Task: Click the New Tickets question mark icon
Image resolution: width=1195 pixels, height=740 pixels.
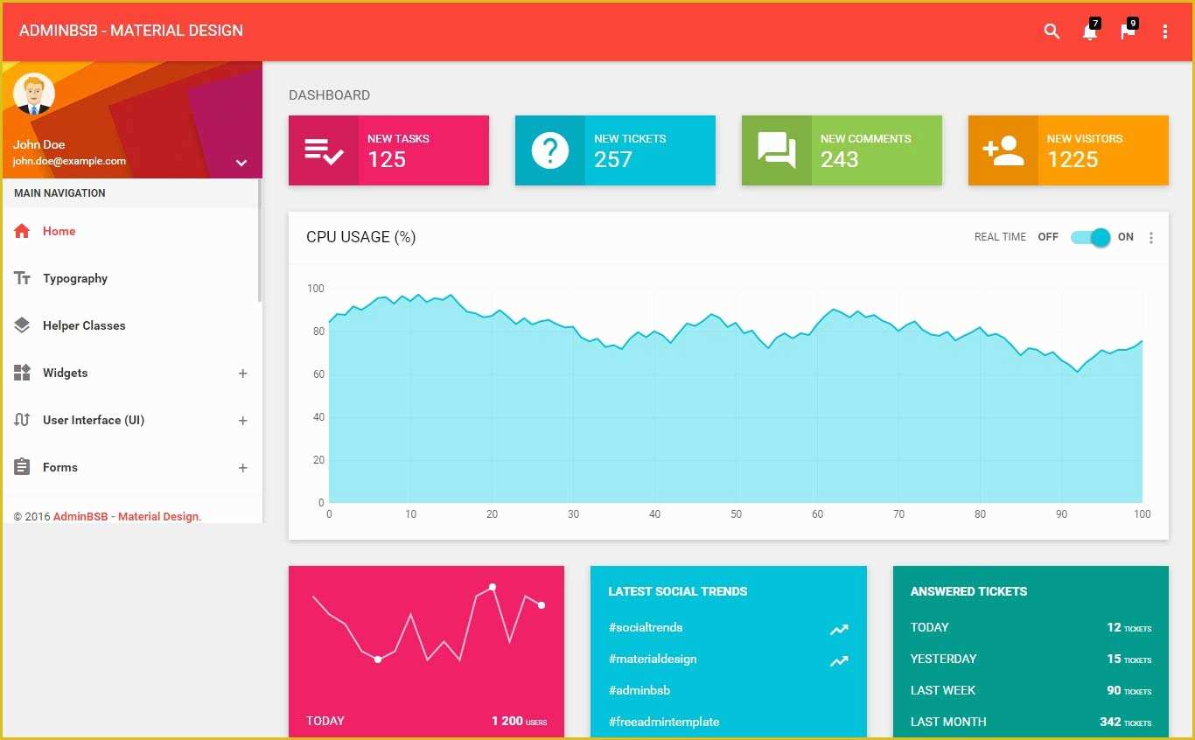Action: [x=550, y=150]
